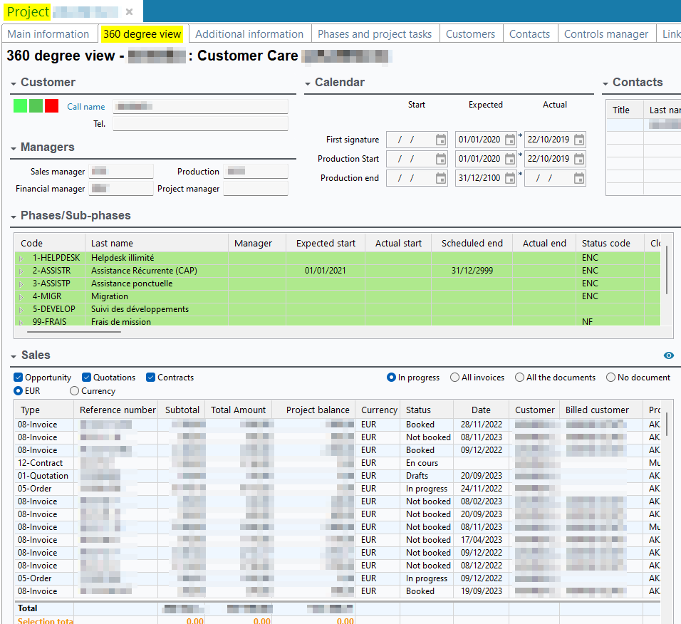Close the Project tab
This screenshot has width=681, height=624.
pos(129,12)
